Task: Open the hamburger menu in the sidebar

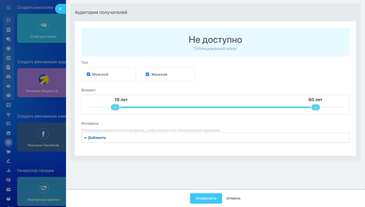Action: (x=8, y=8)
